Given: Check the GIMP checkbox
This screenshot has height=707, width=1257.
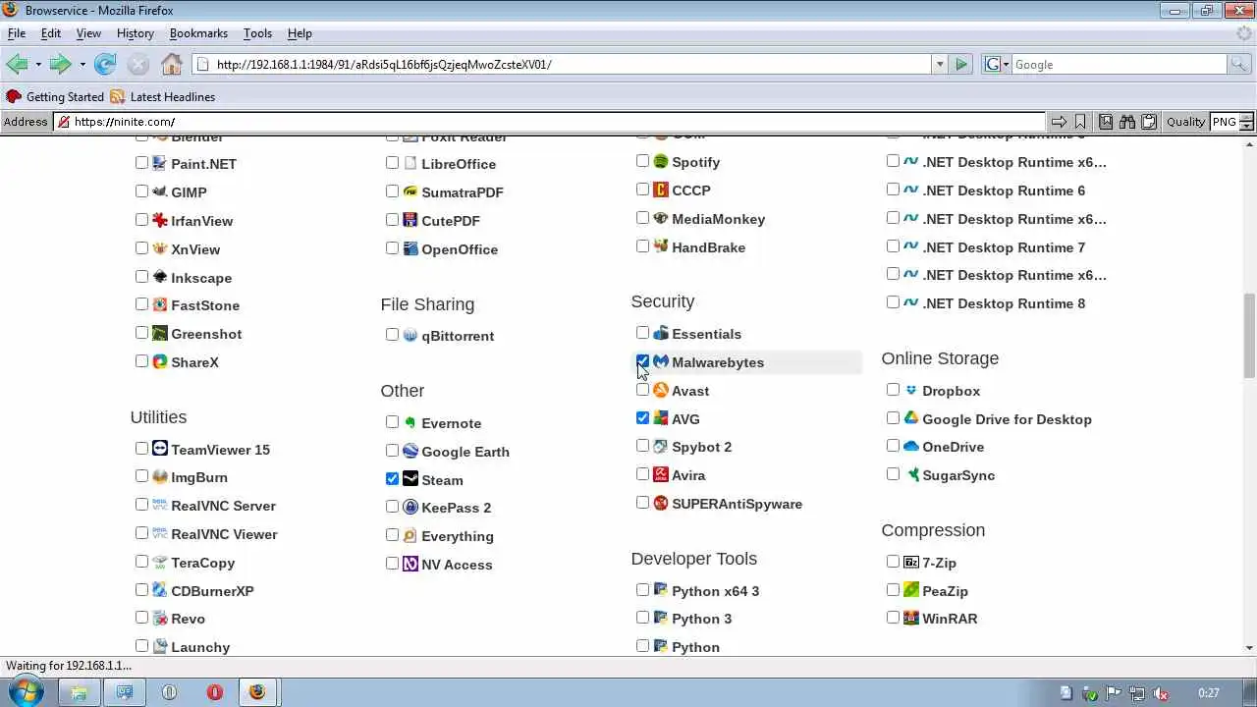Looking at the screenshot, I should coord(141,190).
